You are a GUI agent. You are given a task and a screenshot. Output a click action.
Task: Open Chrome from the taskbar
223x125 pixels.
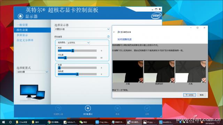[x=54, y=122]
